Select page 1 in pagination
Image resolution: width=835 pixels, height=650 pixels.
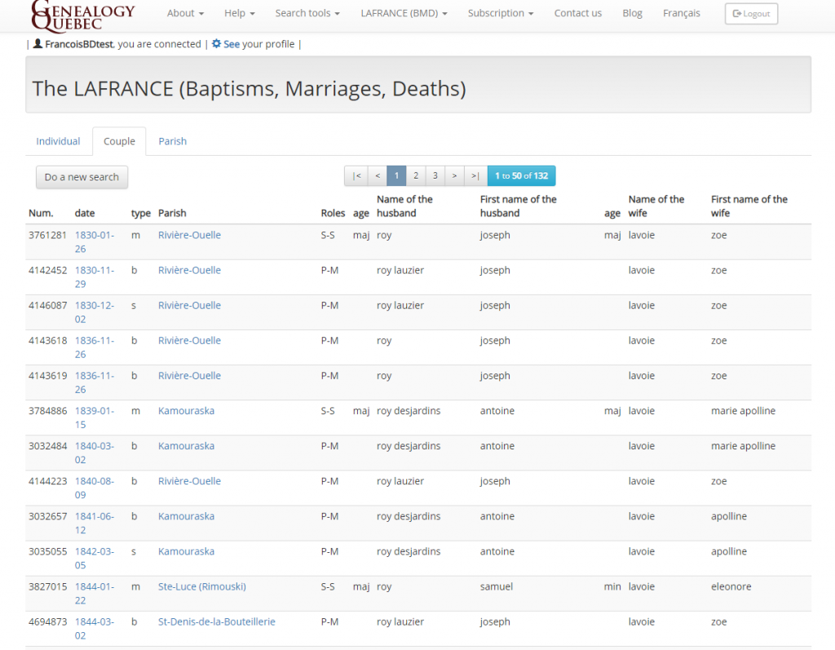tap(396, 176)
